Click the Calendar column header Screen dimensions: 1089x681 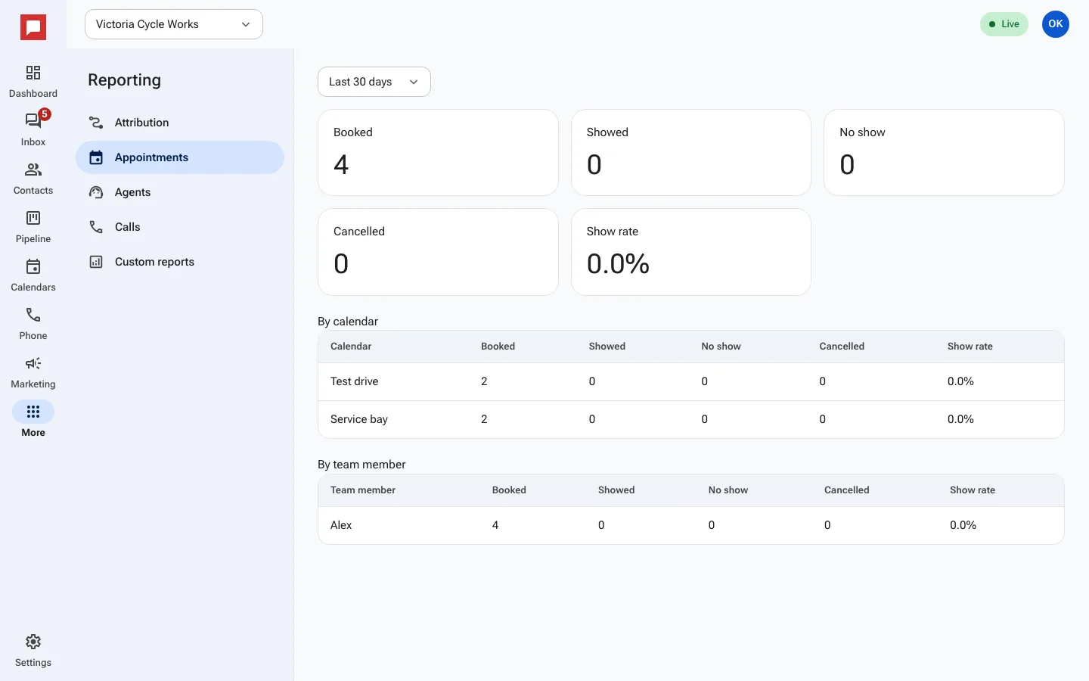tap(351, 347)
